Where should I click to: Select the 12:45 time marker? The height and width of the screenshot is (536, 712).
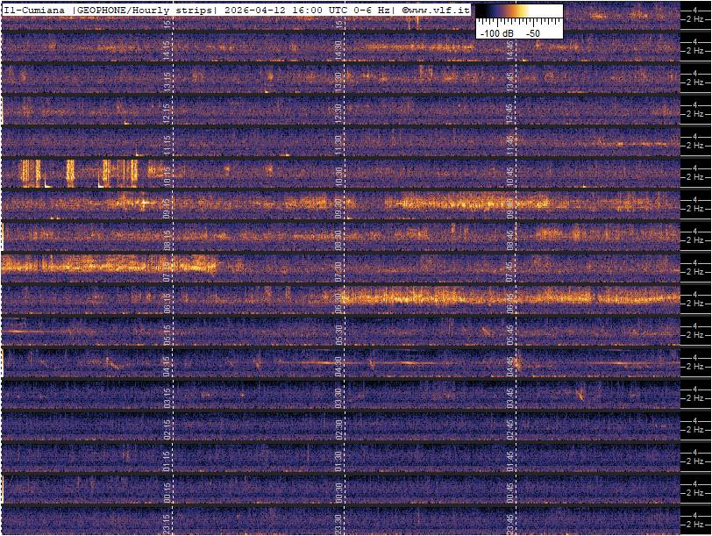pos(509,112)
